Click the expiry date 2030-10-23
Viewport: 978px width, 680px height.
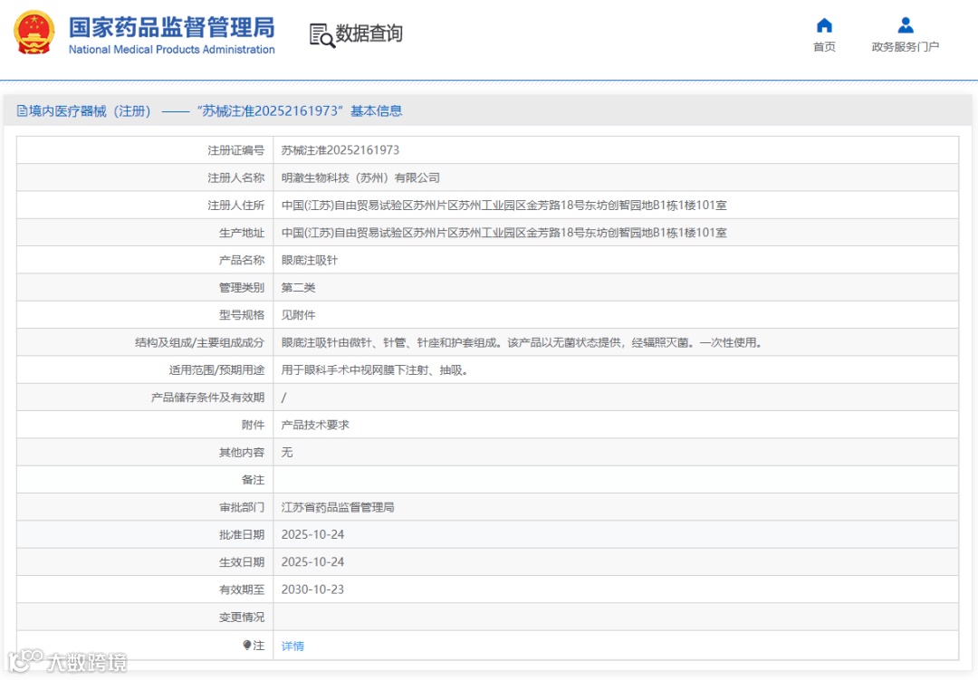click(x=312, y=589)
